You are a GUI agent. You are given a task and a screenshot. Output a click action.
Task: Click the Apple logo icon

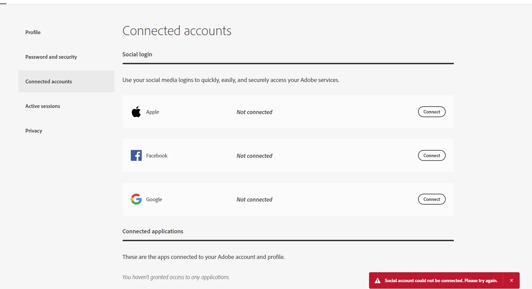[x=136, y=112]
